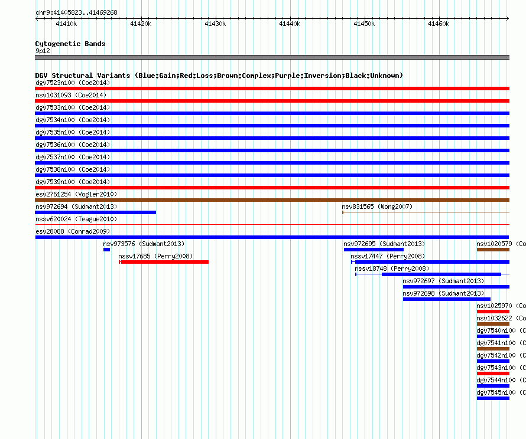Image resolution: width=526 pixels, height=439 pixels.
Task: Select the red dgv7523n100 loss bar
Action: (x=272, y=89)
